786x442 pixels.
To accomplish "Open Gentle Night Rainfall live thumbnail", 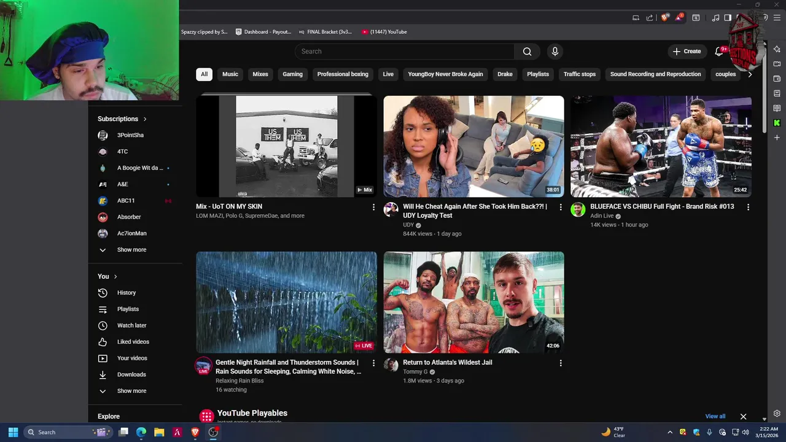I will pyautogui.click(x=287, y=302).
